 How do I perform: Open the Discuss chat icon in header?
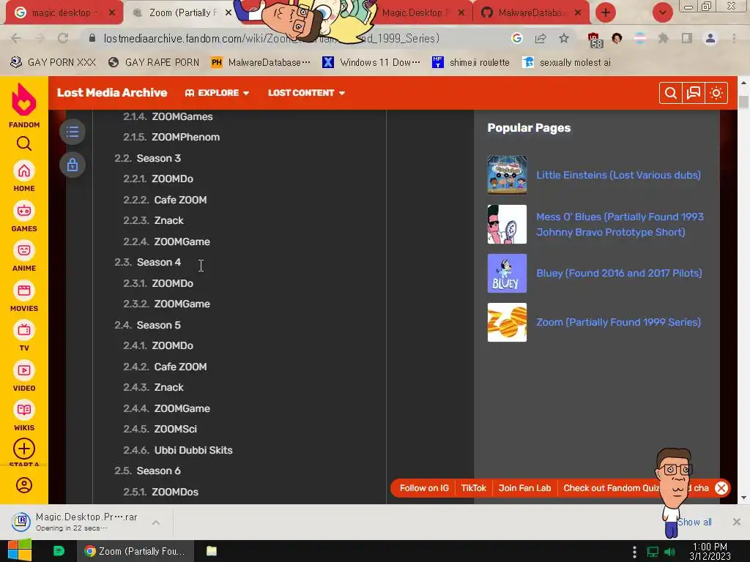(694, 93)
